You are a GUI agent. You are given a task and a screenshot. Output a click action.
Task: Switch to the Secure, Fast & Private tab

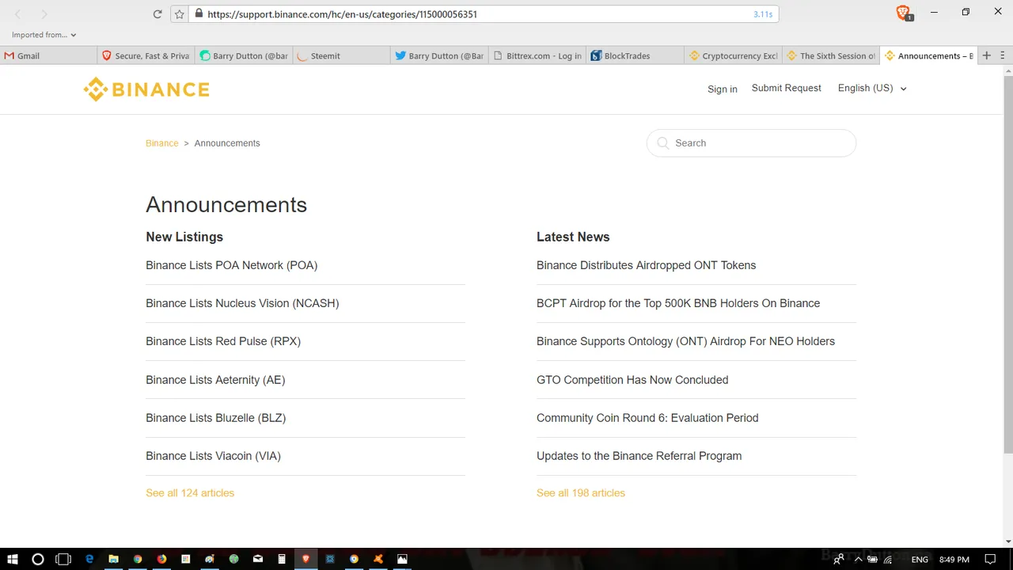coord(146,55)
